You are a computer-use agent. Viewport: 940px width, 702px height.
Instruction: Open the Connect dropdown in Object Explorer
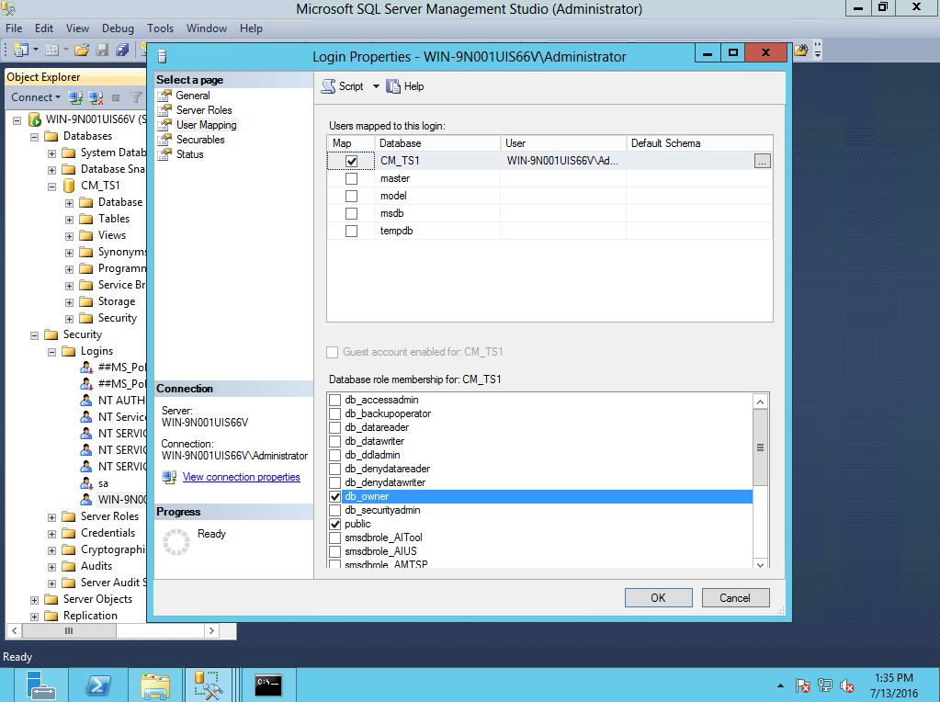[x=58, y=97]
